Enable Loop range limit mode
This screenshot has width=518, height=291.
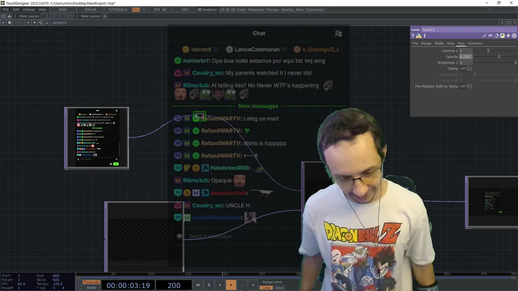pos(266,288)
